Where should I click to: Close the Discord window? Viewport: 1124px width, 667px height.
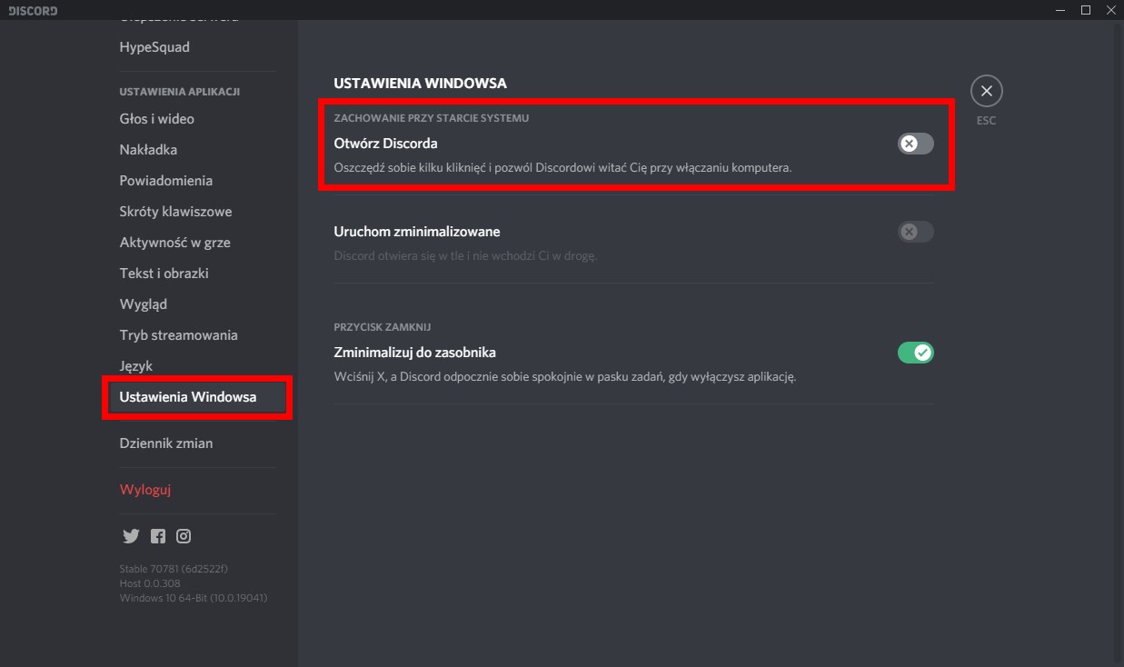click(x=1110, y=10)
